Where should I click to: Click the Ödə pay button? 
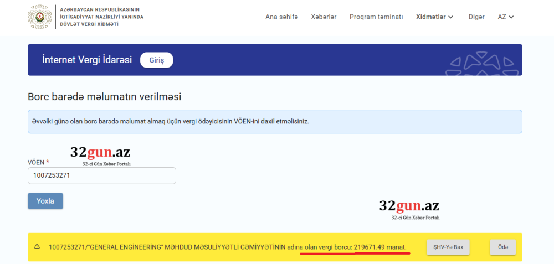point(503,247)
